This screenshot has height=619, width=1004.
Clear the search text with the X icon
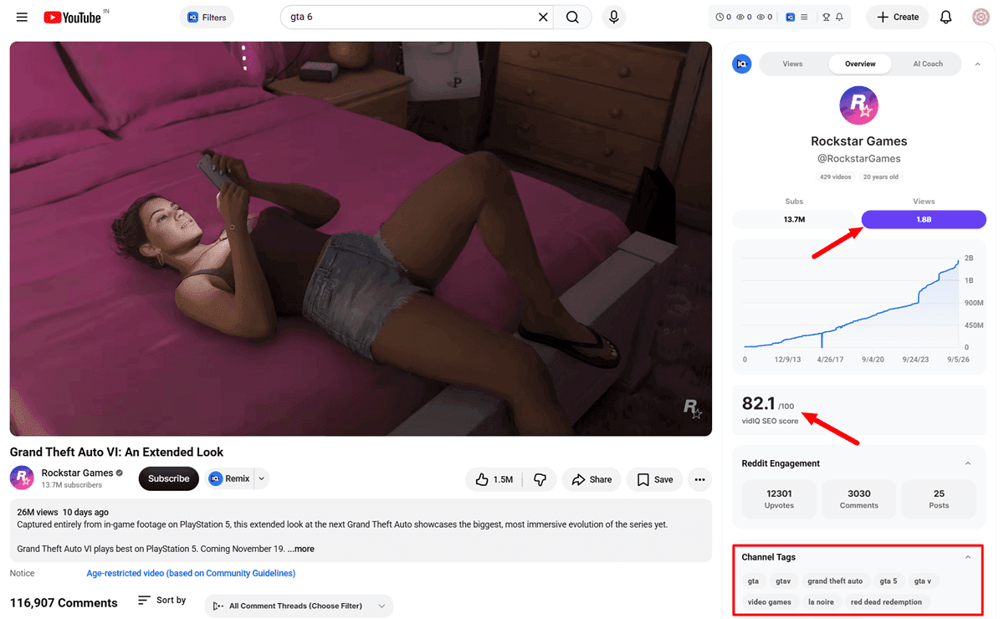tap(543, 17)
